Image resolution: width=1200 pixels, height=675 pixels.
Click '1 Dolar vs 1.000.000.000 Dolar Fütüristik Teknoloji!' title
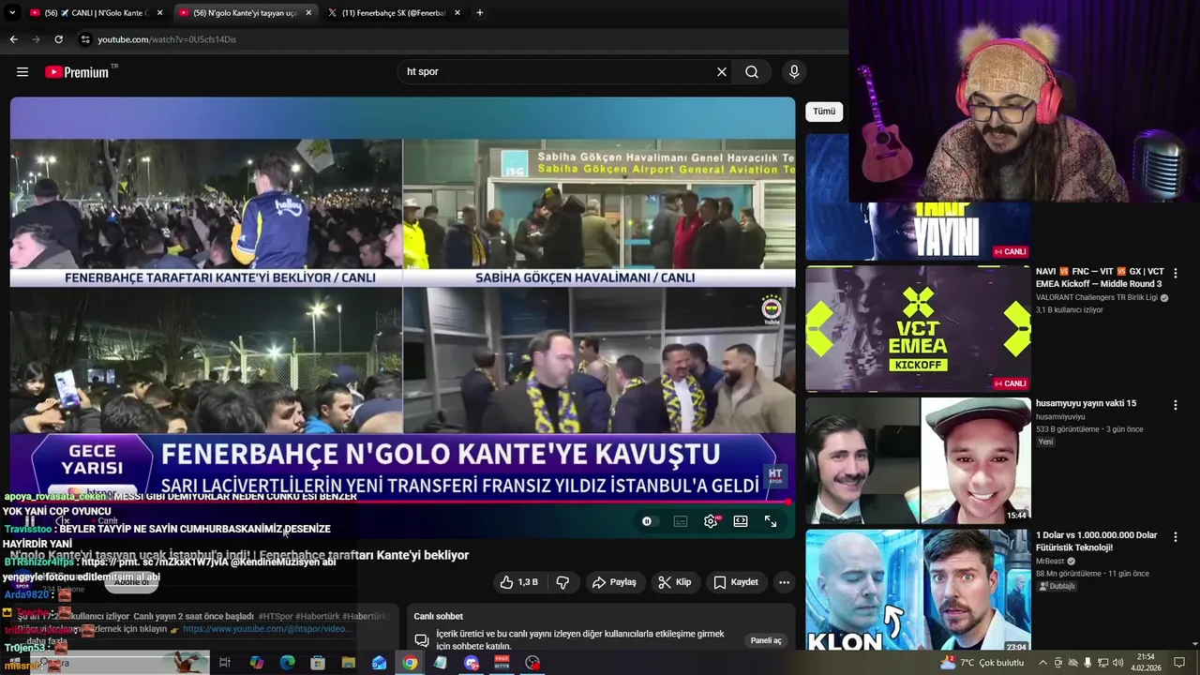(x=1097, y=541)
